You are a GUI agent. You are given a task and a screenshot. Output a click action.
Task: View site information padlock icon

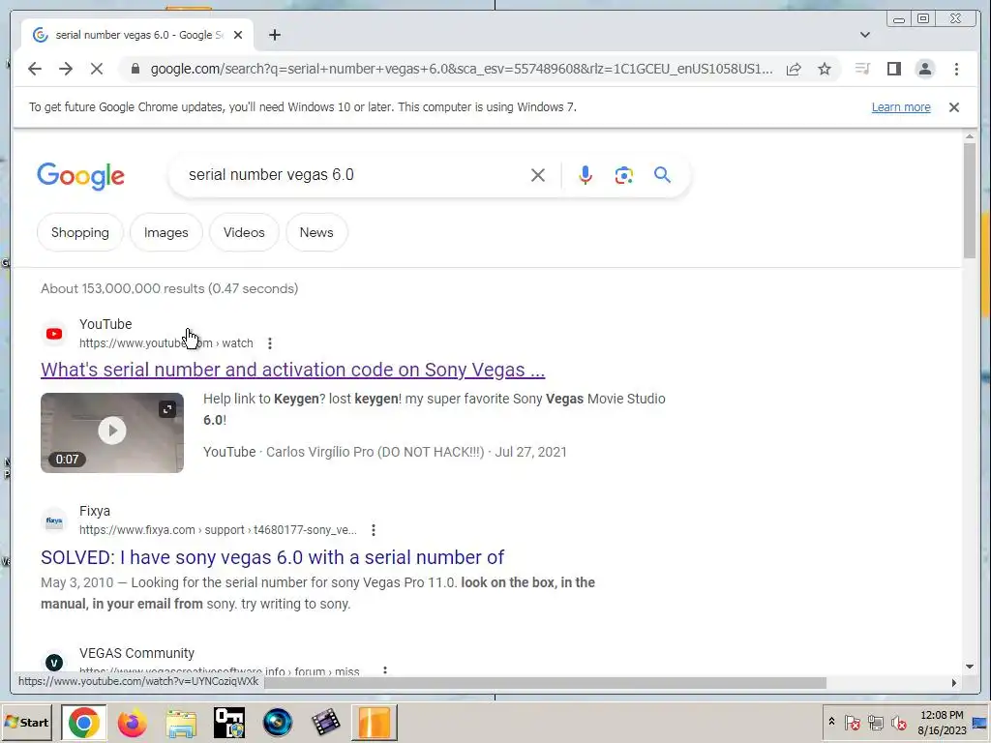[x=135, y=69]
